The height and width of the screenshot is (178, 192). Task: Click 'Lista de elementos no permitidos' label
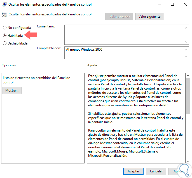(36, 80)
